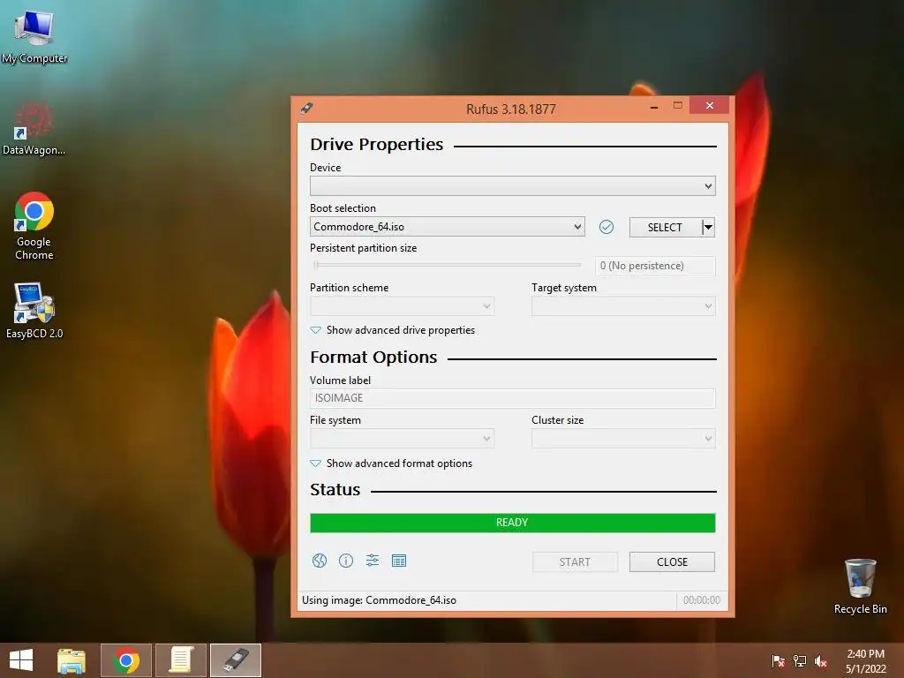Open the Rufus About info icon

(346, 561)
